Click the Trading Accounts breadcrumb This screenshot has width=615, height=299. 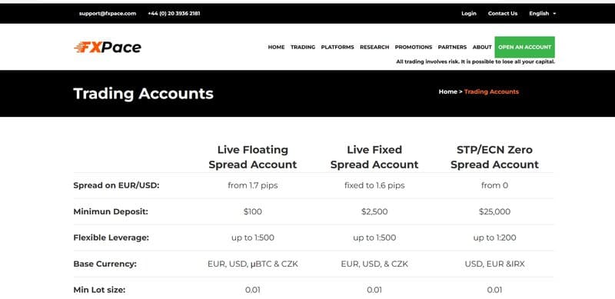(491, 91)
